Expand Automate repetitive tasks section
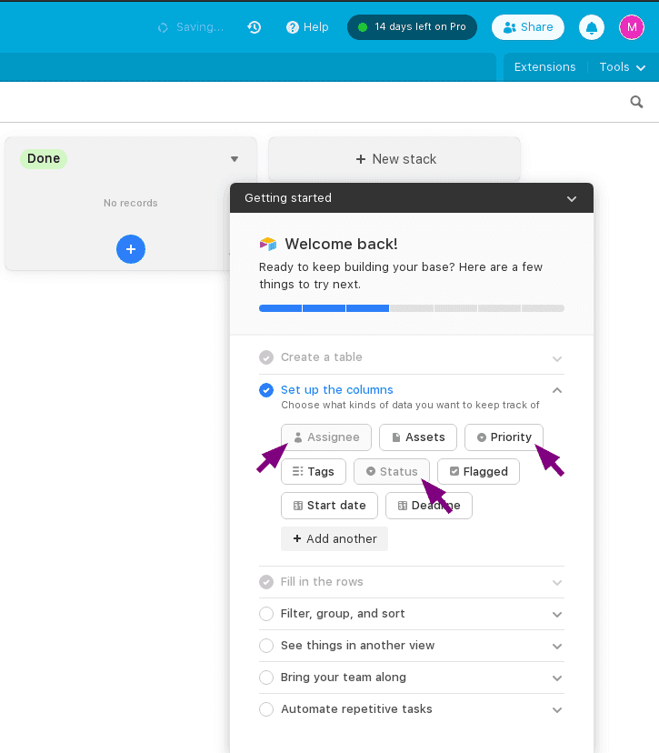This screenshot has width=659, height=753. pos(556,709)
